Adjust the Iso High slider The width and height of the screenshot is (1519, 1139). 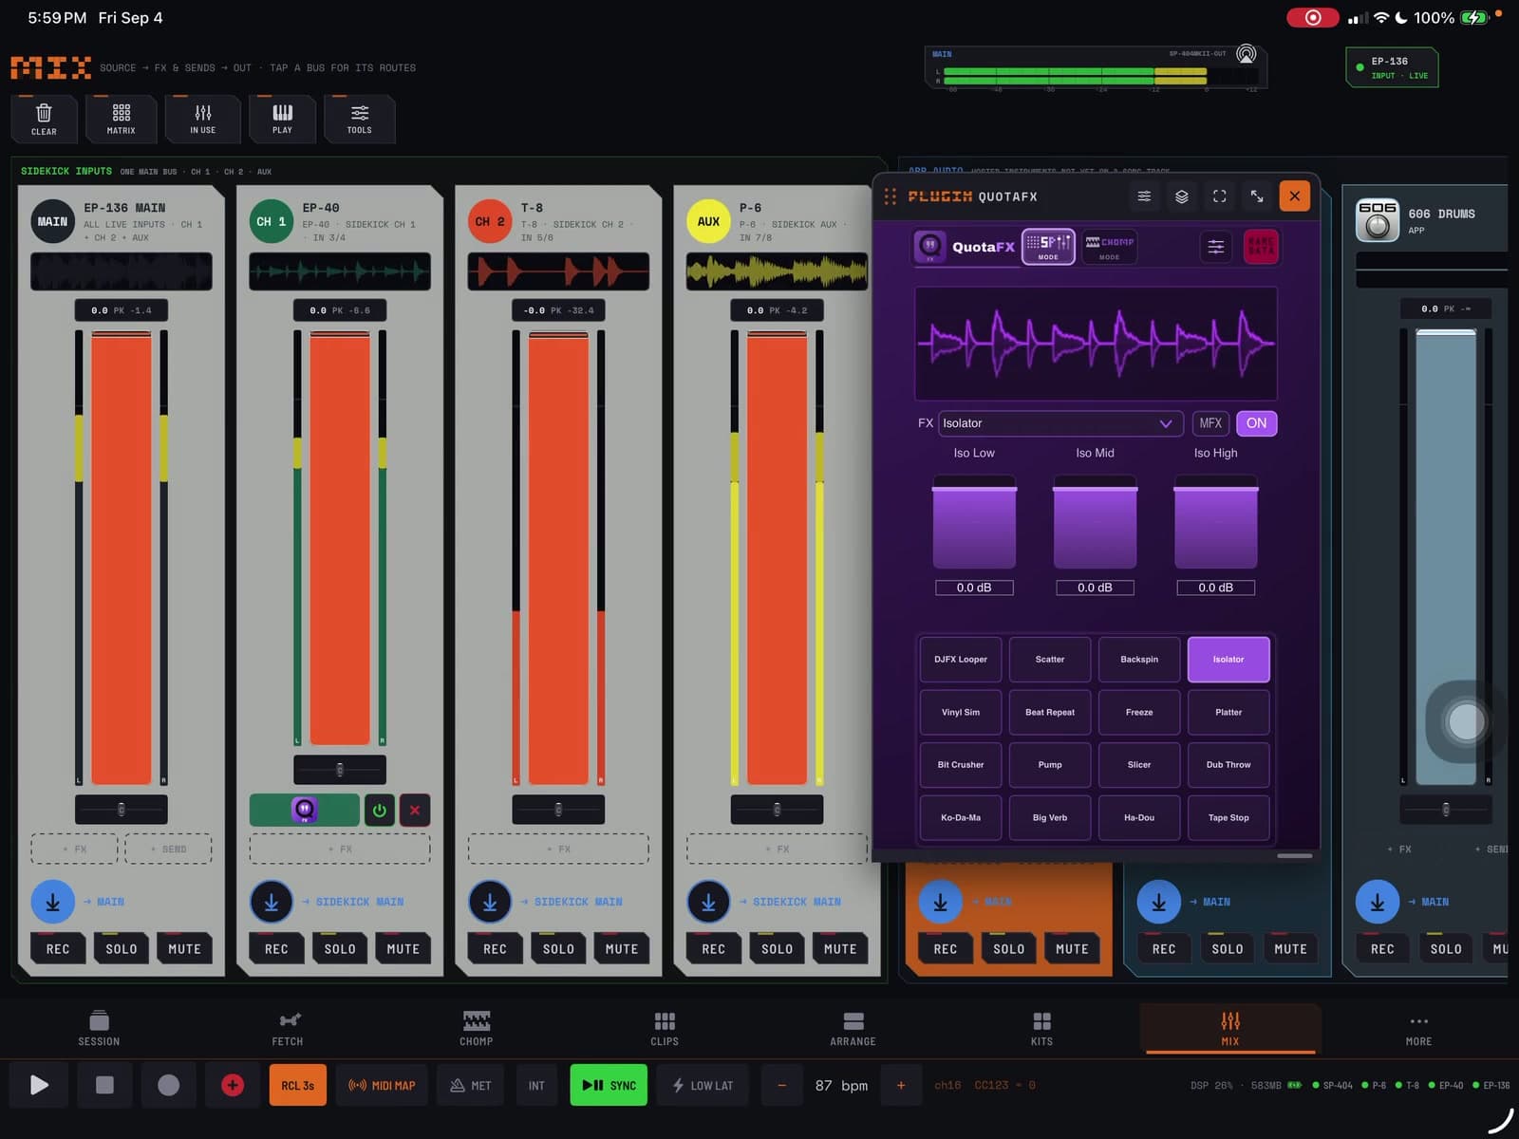click(1215, 522)
